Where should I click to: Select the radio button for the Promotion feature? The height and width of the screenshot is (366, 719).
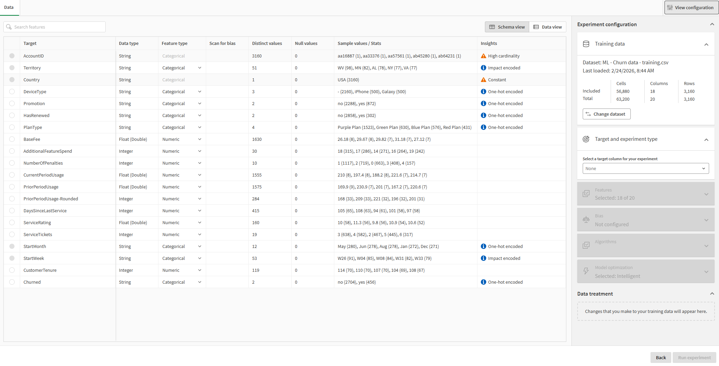(12, 103)
